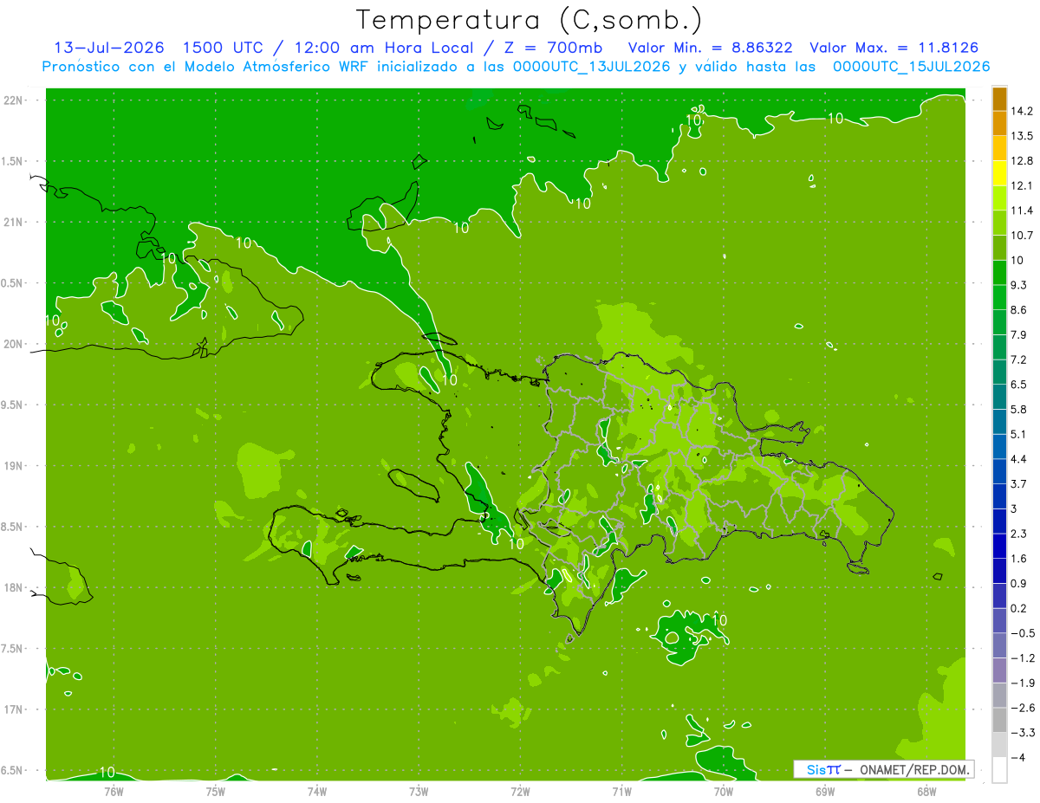This screenshot has width=1040, height=803.
Task: Click the '1500 UTC' time label
Action: (x=223, y=47)
